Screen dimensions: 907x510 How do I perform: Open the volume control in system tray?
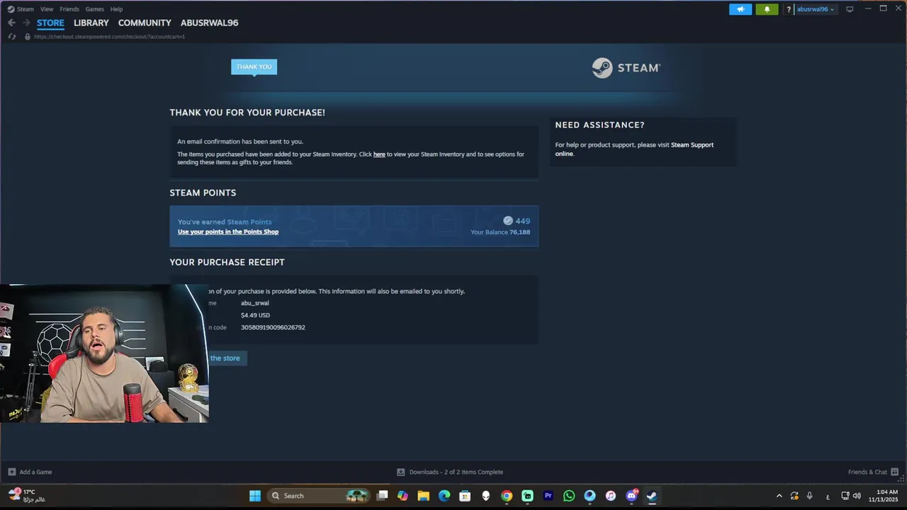tap(857, 496)
